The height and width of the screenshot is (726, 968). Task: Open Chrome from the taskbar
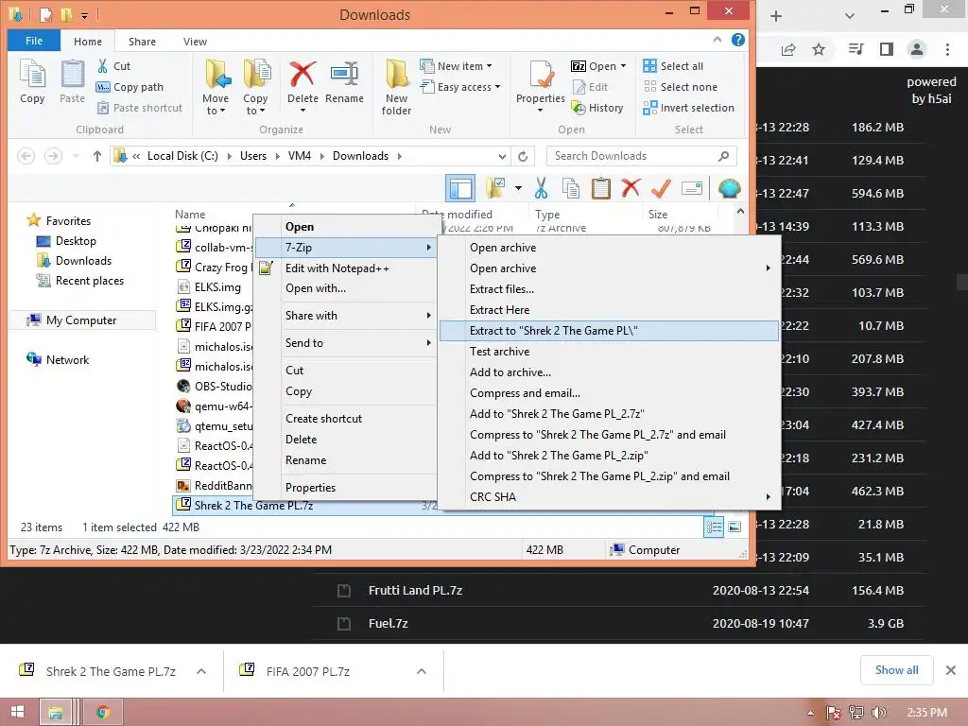tap(103, 713)
